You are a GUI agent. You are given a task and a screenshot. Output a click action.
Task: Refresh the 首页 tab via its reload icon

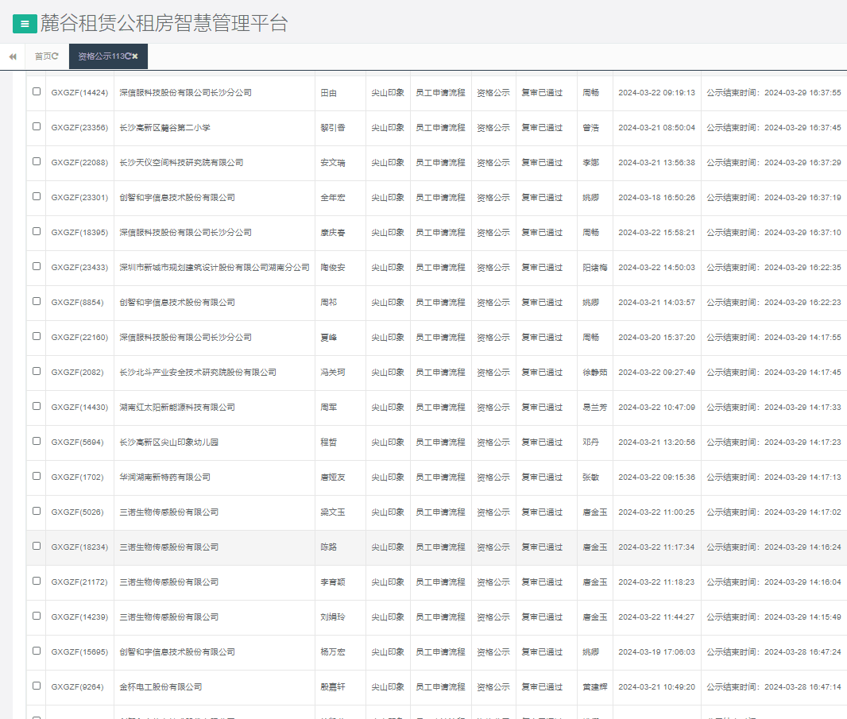[55, 56]
